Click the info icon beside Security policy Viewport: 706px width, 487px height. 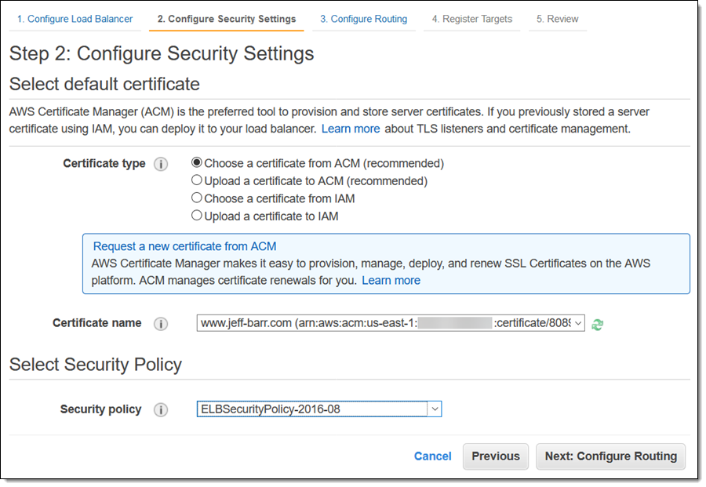coord(161,409)
